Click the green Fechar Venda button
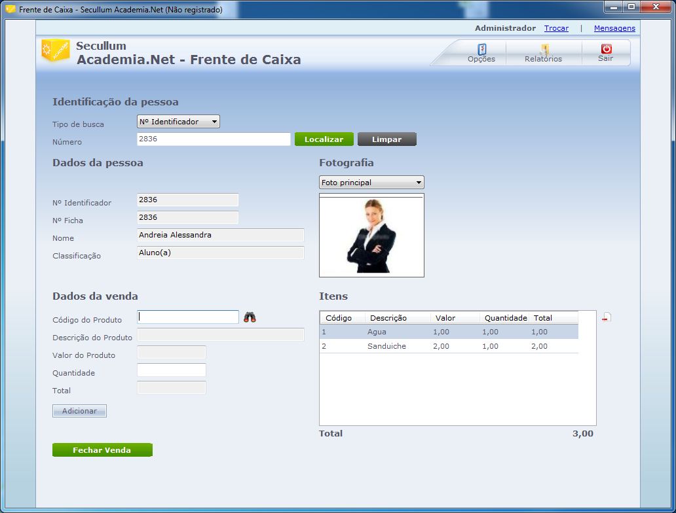The image size is (676, 513). point(102,450)
